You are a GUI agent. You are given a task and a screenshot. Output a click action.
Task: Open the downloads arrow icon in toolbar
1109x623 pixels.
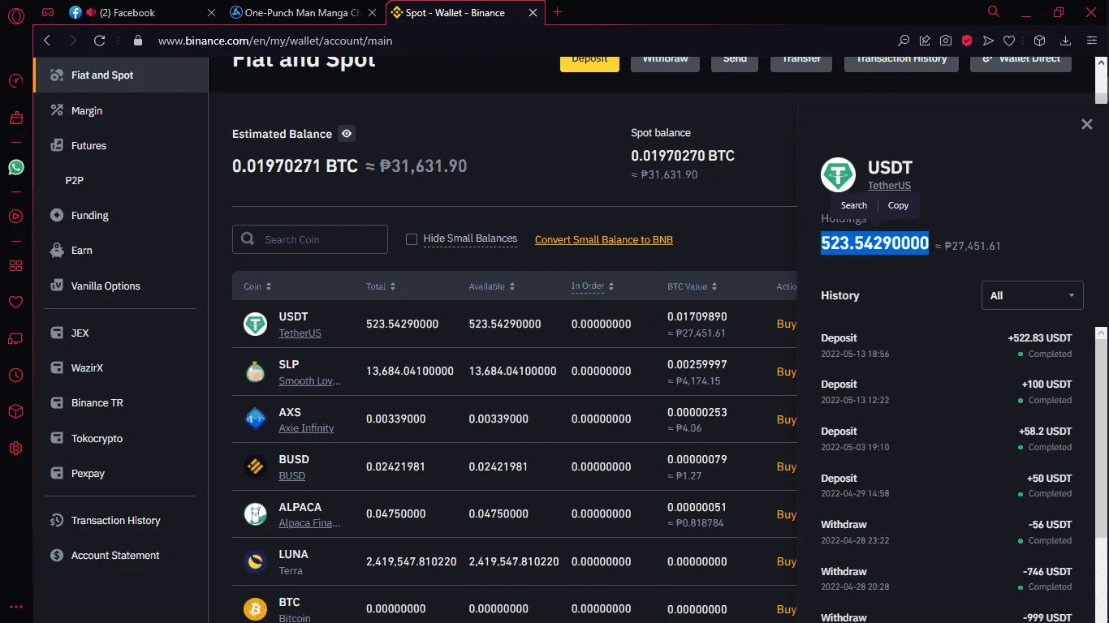point(1066,41)
